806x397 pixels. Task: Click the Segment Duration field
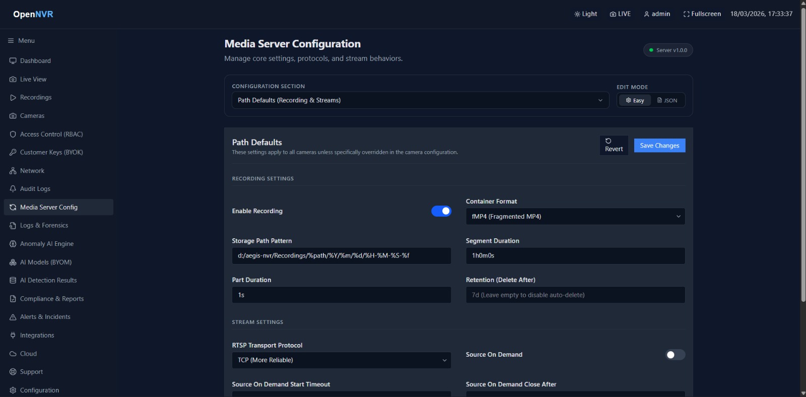click(x=575, y=256)
